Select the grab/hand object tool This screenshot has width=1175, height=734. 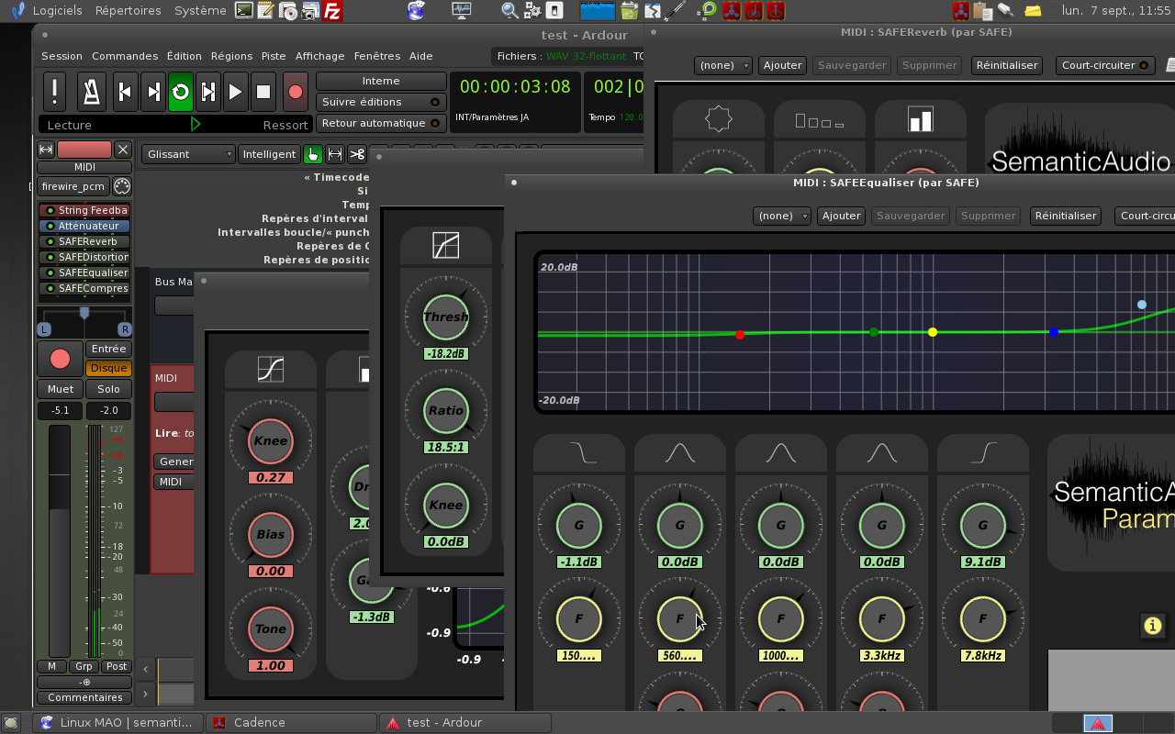pyautogui.click(x=313, y=154)
